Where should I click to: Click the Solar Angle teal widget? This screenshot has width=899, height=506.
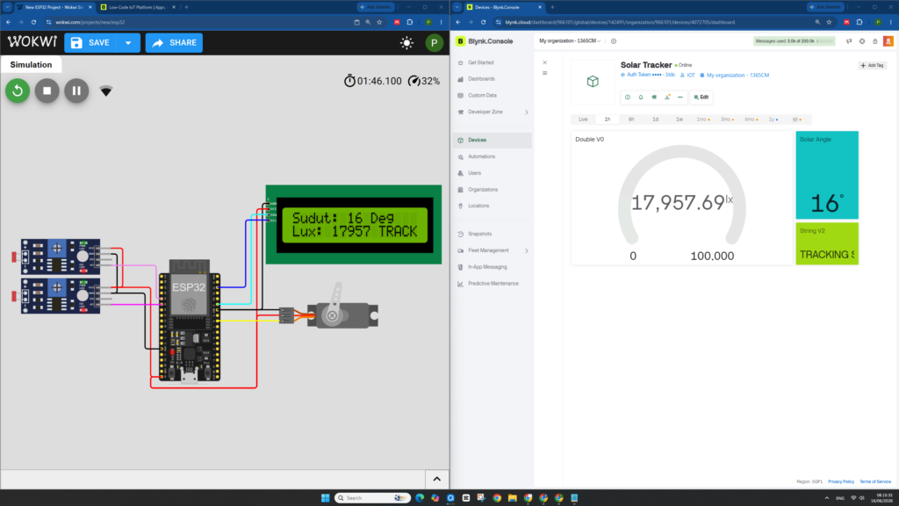827,175
